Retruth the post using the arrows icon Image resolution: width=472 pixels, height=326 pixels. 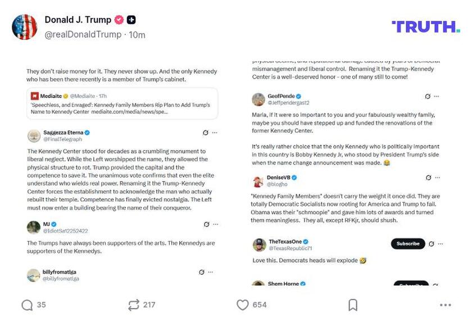[x=133, y=304]
